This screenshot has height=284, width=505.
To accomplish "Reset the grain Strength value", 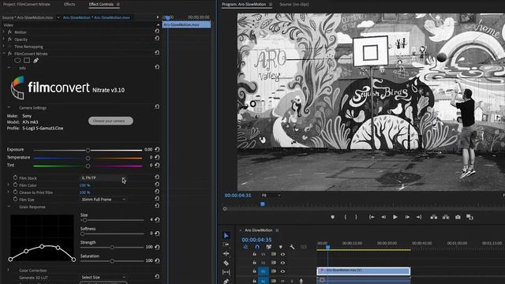I will (x=157, y=247).
